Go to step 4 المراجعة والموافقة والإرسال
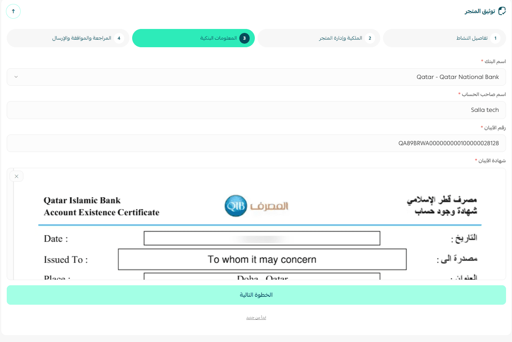 (x=68, y=38)
